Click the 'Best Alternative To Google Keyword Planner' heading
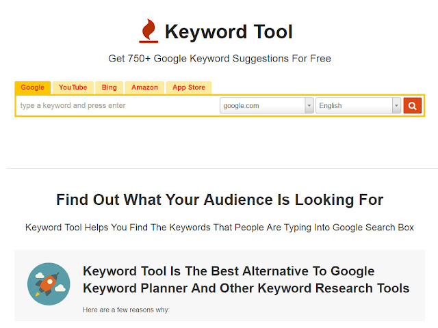Screen dimensions: 438x328 click(246, 279)
